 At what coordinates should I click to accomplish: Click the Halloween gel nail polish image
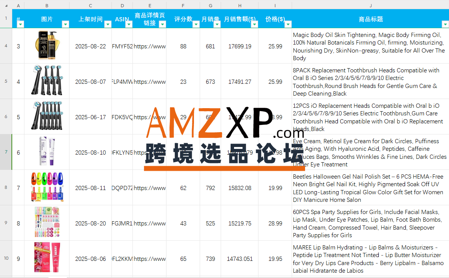47,187
